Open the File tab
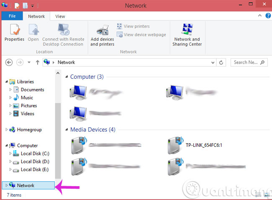 pyautogui.click(x=12, y=16)
